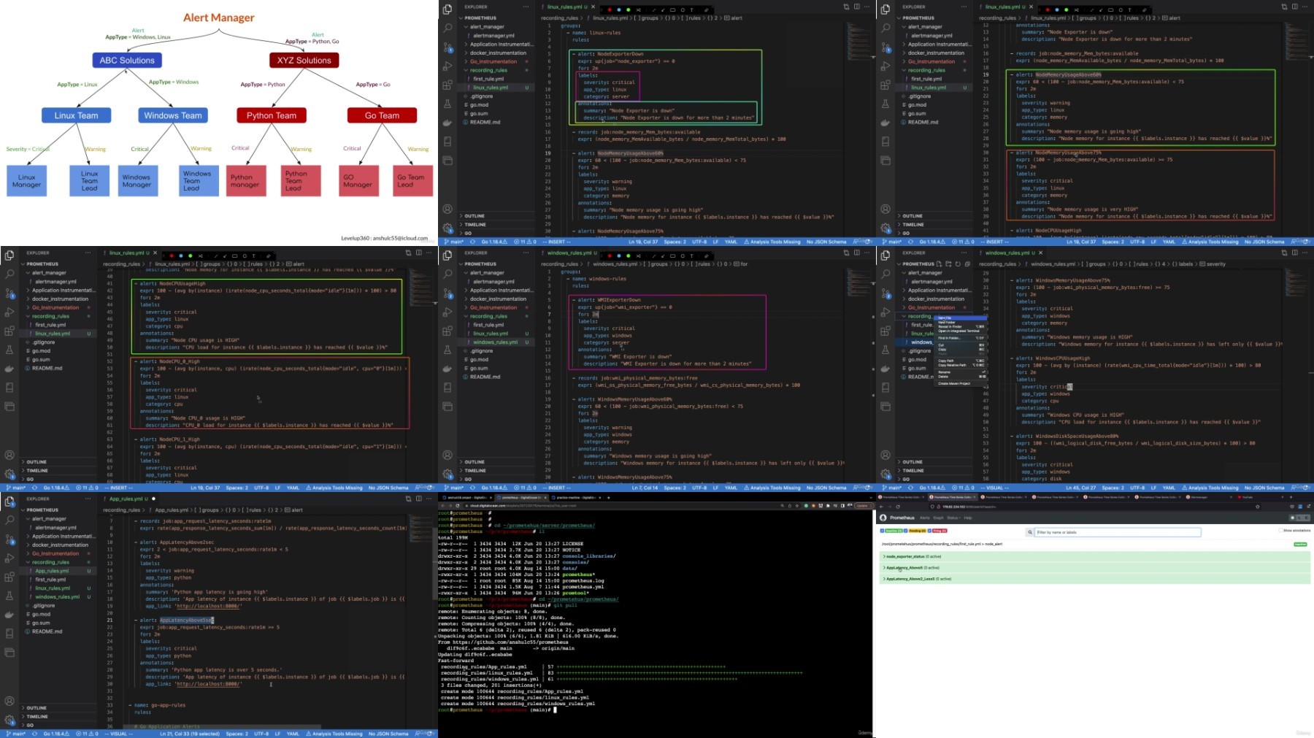Image resolution: width=1314 pixels, height=738 pixels.
Task: Select rectangle tool in NodeCPU_0_High window's annotation toolbar
Action: coord(234,255)
